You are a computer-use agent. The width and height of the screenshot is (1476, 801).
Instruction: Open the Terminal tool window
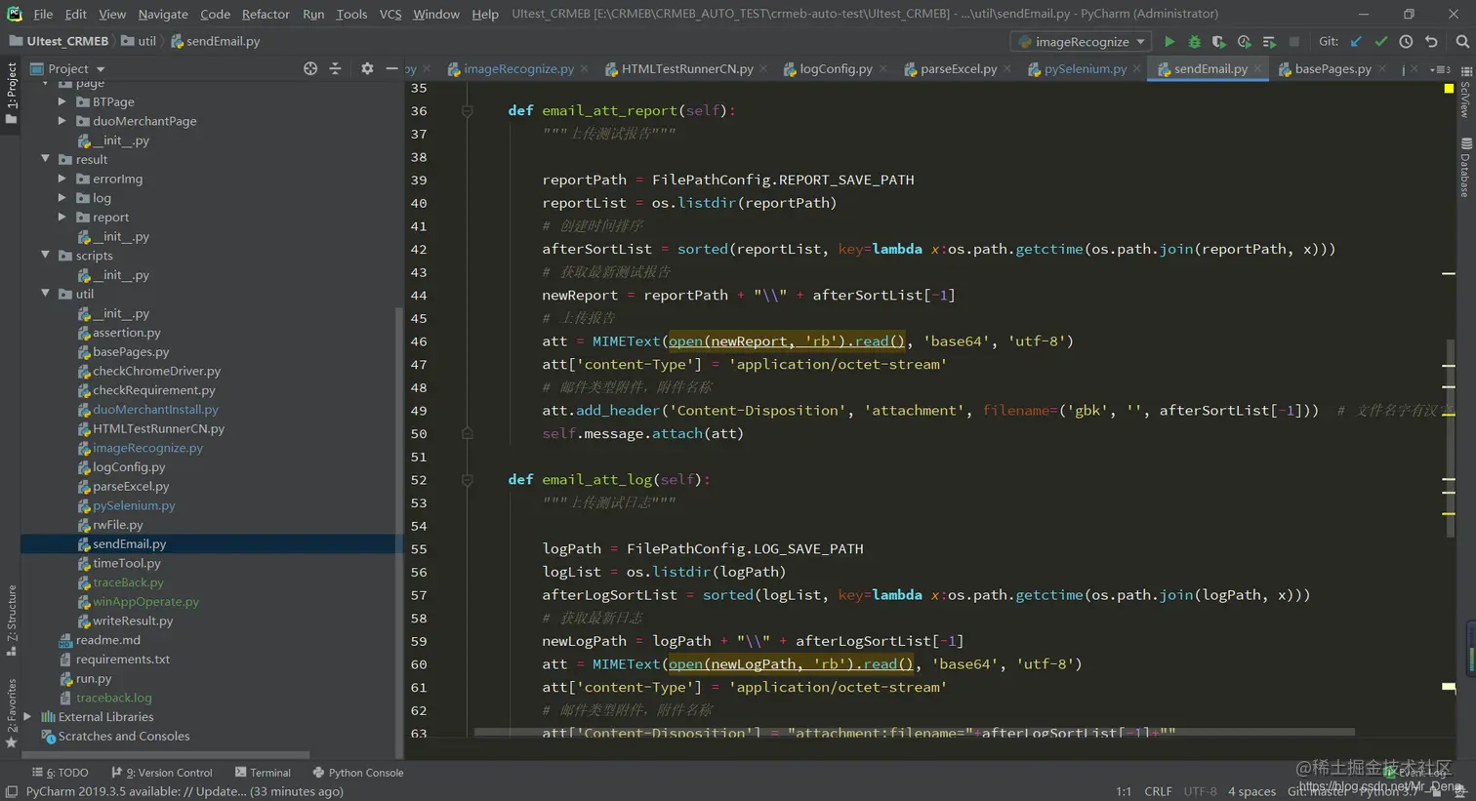coord(263,773)
